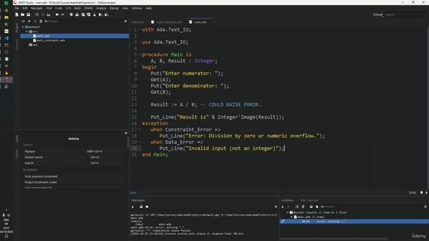Choose the Global search action
Image resolution: width=429 pixels, height=241 pixels.
pyautogui.click(x=74, y=157)
